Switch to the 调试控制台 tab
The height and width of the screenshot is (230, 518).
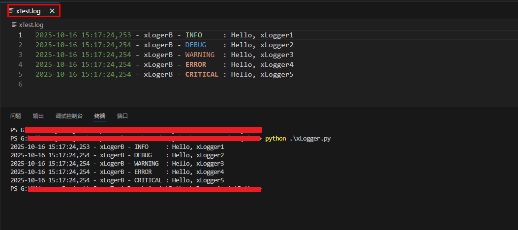tap(69, 116)
